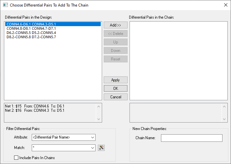Screen dimensions: 231x164
Task: Select pair CONN4.8-D8.1 CONN4.7-D7.1
Action: point(31,28)
